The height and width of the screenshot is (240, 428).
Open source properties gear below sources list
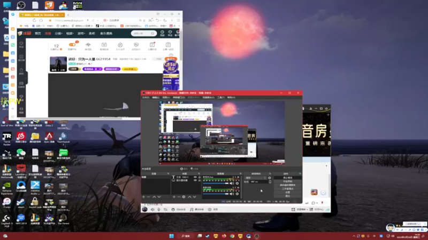coord(184,197)
